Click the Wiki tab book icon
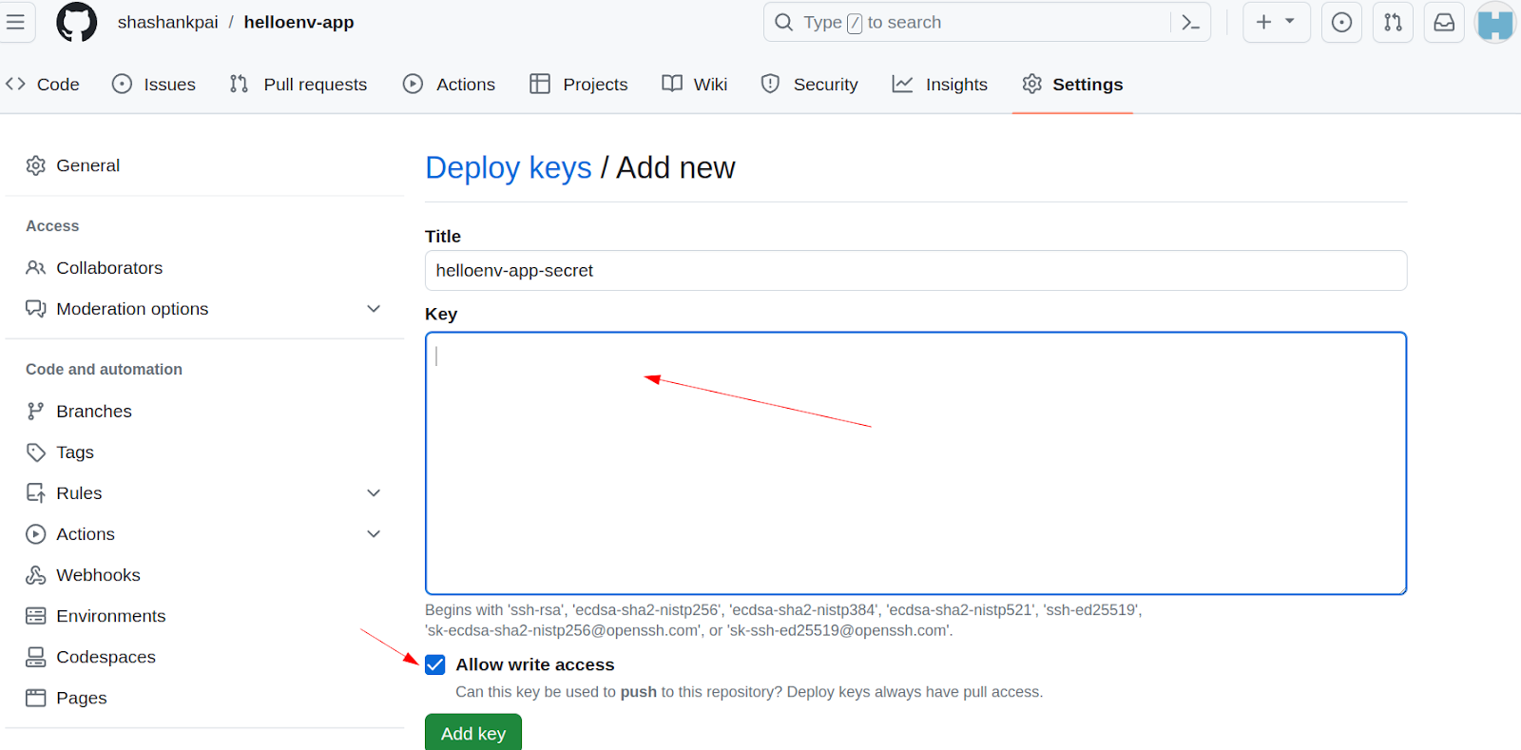Screen dimensions: 1521x750 coord(672,84)
